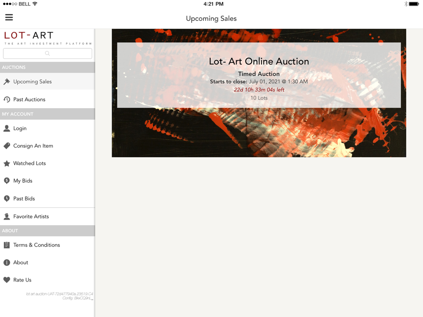Viewport: 423px width, 317px height.
Task: Open the Lot- Art Online Auction title
Action: (259, 61)
